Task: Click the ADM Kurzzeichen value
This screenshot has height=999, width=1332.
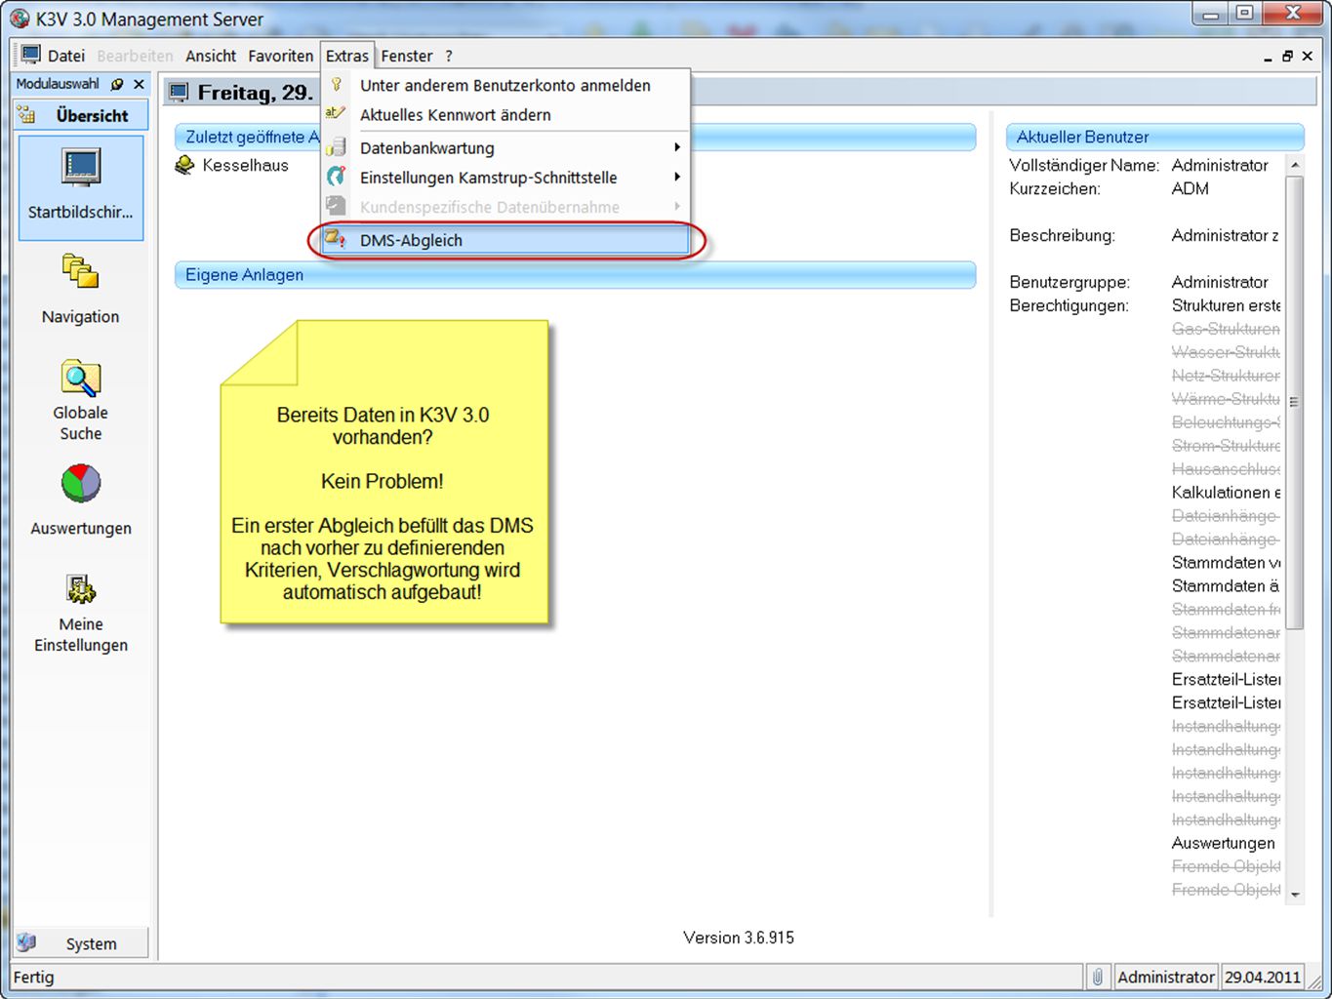Action: 1190,188
